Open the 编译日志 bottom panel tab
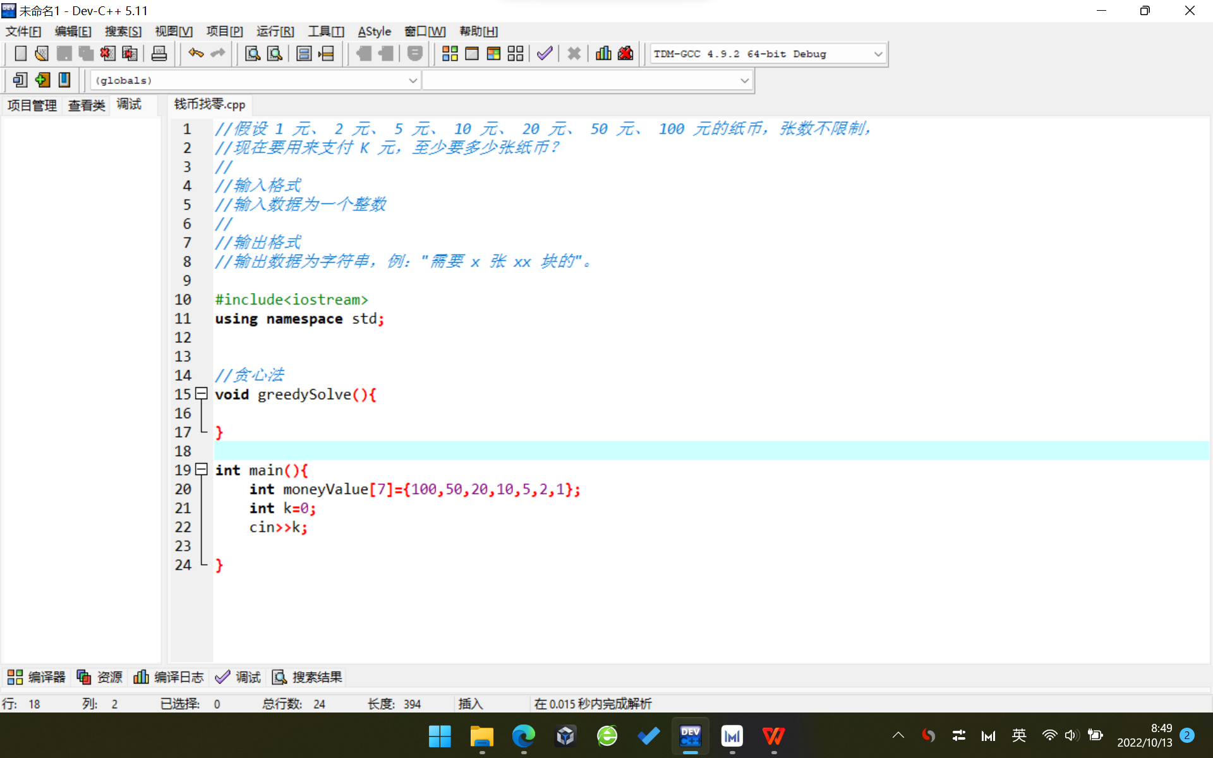The height and width of the screenshot is (758, 1213). 169,677
